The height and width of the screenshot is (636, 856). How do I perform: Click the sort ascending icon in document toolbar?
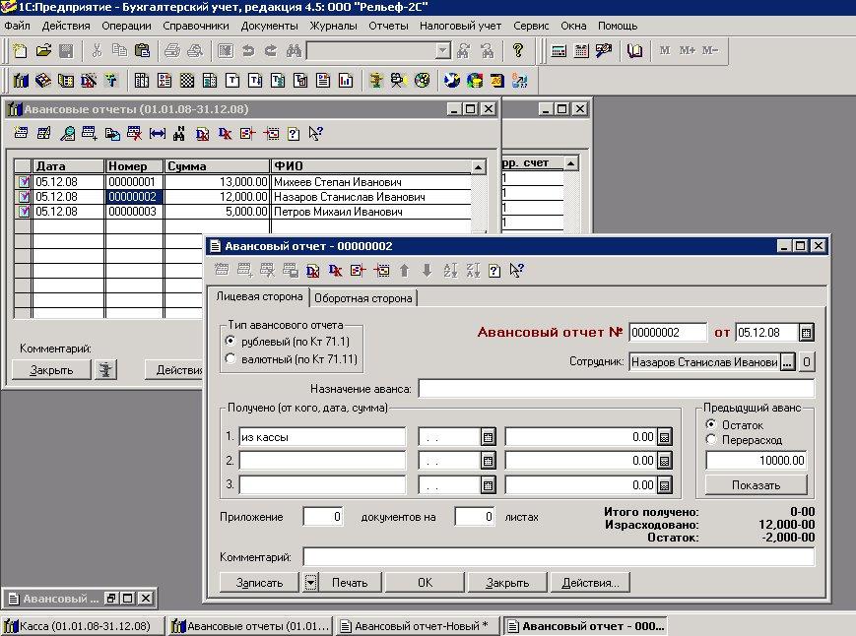pyautogui.click(x=450, y=271)
